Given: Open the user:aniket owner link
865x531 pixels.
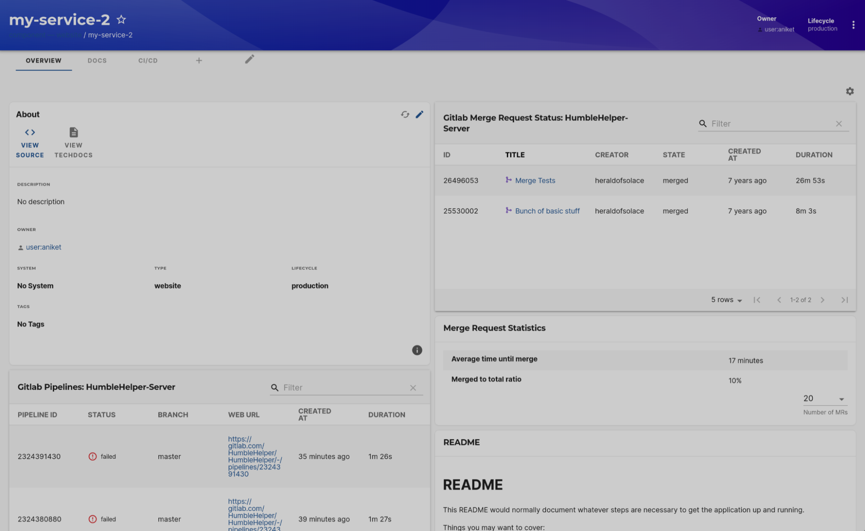Looking at the screenshot, I should (x=43, y=247).
